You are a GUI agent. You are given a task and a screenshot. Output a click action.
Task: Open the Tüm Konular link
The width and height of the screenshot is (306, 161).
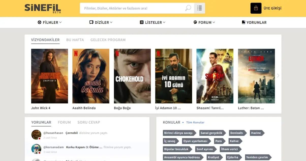[195, 122]
